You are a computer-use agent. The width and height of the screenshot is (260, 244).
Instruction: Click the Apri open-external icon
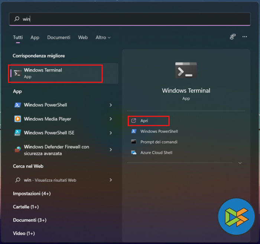click(x=133, y=121)
